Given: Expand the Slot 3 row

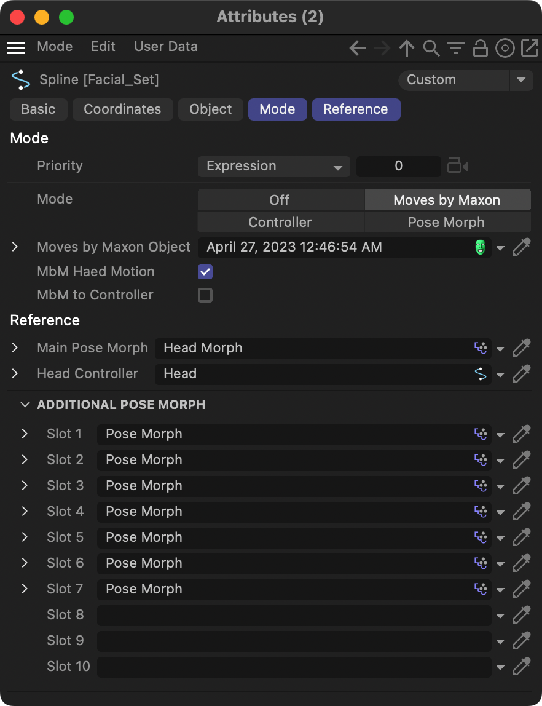Looking at the screenshot, I should (25, 485).
